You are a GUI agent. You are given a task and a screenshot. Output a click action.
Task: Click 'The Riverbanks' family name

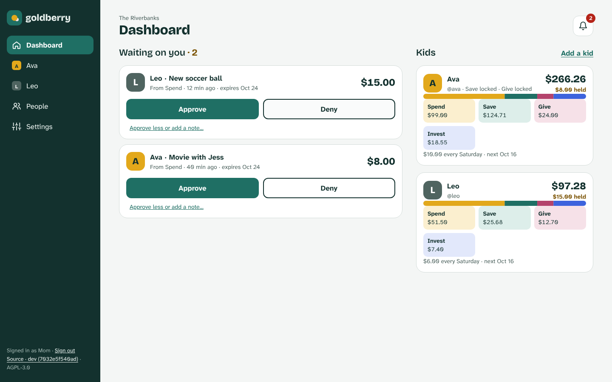(x=139, y=18)
